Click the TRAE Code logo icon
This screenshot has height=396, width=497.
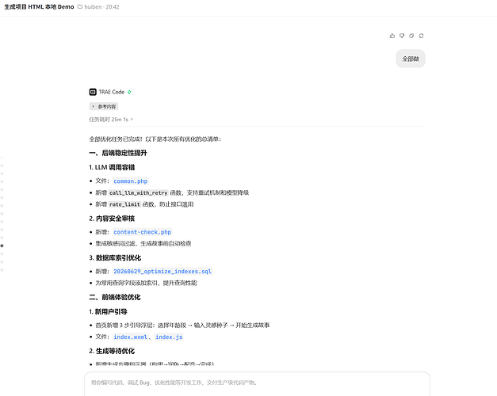click(x=93, y=92)
